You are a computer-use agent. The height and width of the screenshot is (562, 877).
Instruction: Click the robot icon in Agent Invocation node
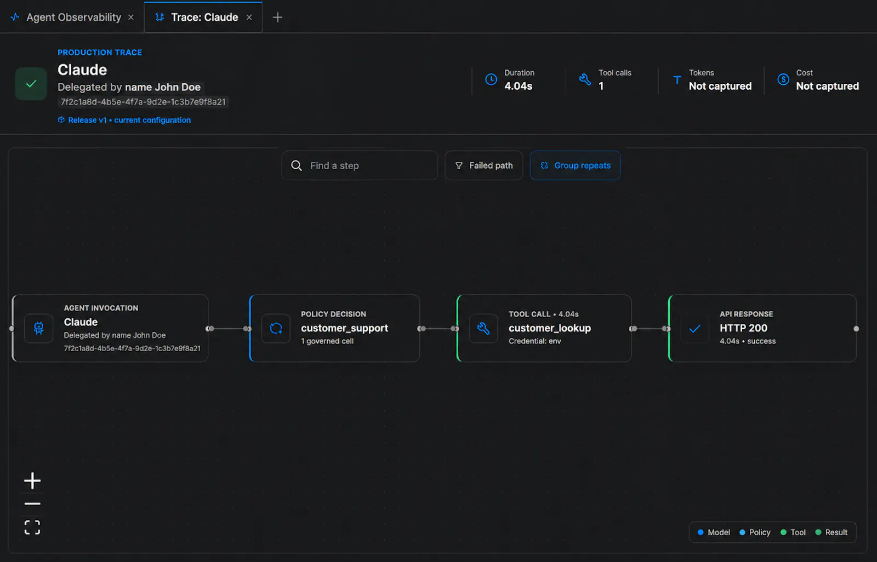(x=39, y=328)
